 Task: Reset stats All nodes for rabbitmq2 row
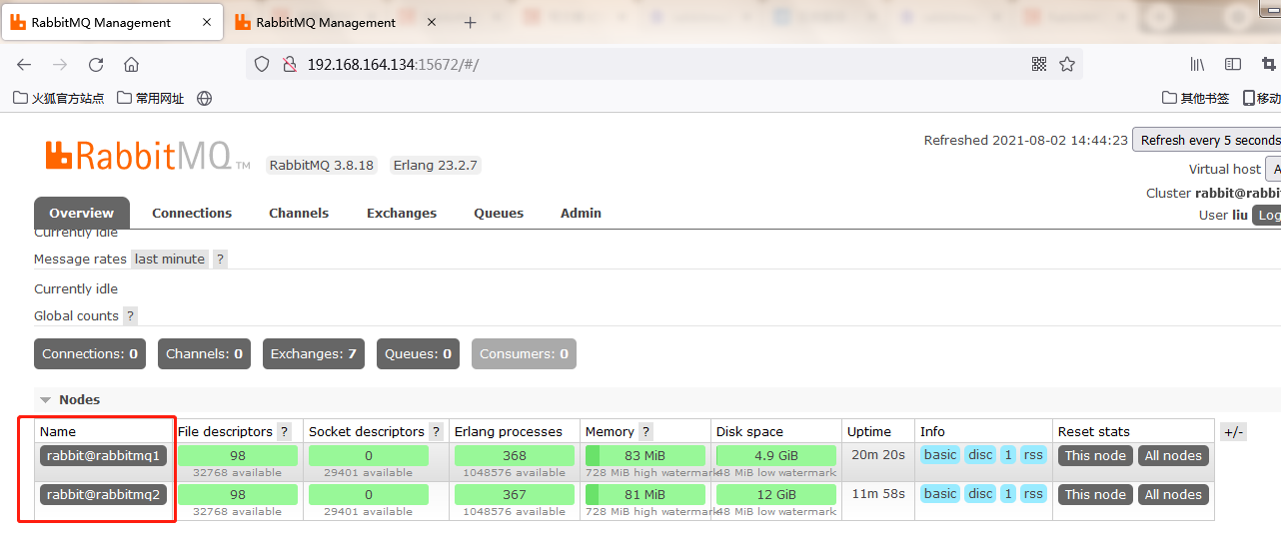(1173, 494)
